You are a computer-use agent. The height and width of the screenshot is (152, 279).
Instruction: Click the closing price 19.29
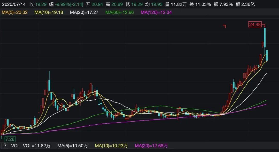tap(41, 4)
